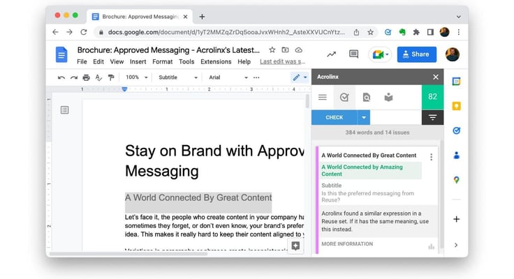Screen dimensions: 514x279
Task: Click the document horizontal scrollbar
Action: click(128, 254)
